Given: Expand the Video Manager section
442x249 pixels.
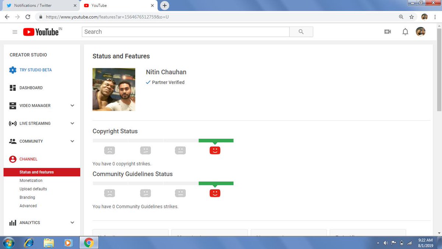Looking at the screenshot, I should coord(72,106).
